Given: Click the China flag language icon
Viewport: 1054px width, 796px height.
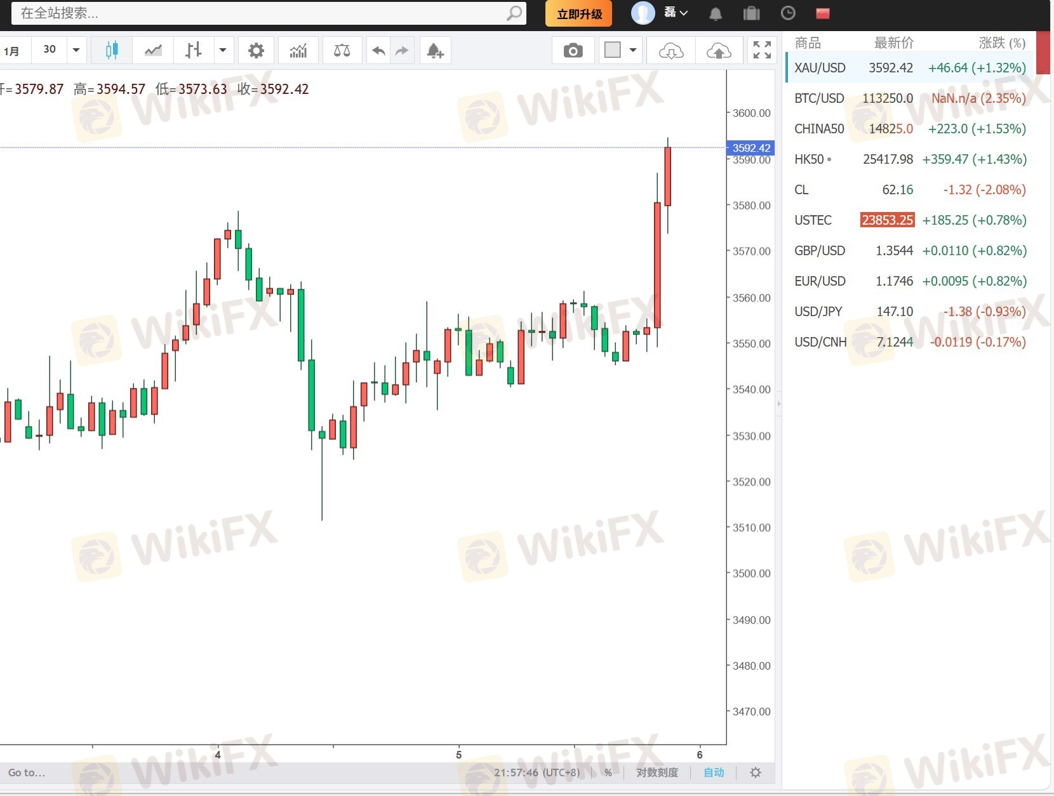Looking at the screenshot, I should [x=823, y=13].
